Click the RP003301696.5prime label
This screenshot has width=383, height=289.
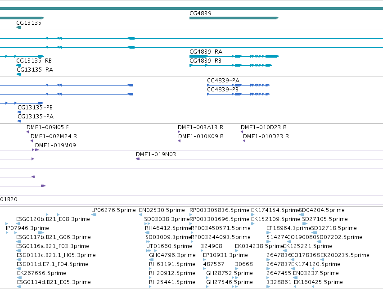219,219
